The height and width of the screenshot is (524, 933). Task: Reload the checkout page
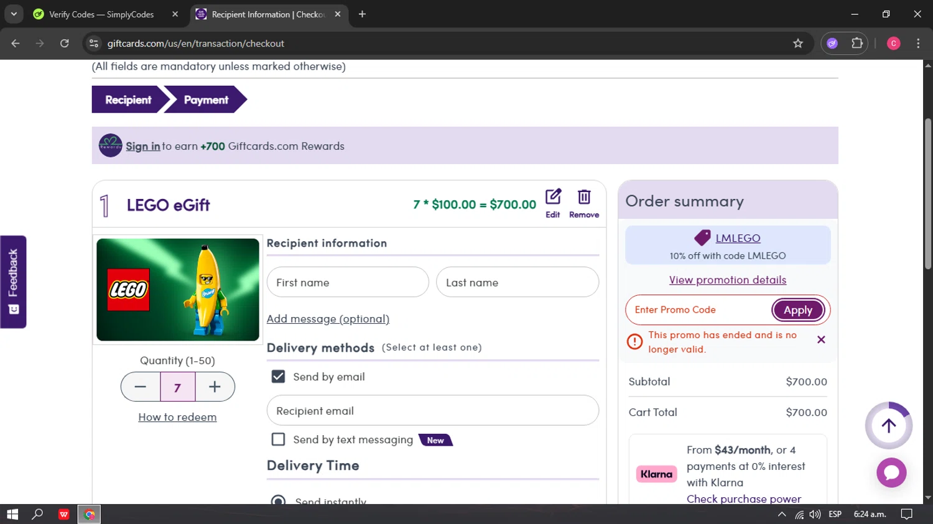click(x=65, y=44)
